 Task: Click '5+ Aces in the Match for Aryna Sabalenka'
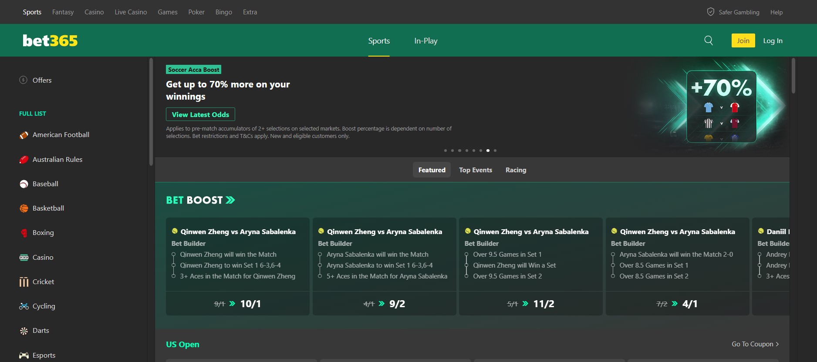tap(387, 276)
